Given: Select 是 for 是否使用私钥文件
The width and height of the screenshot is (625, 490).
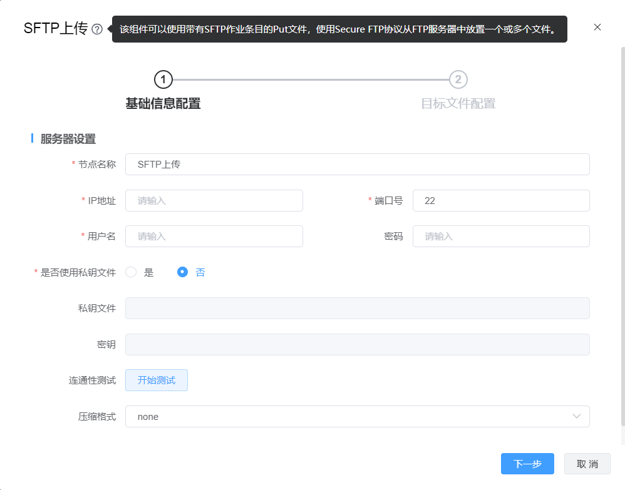Looking at the screenshot, I should pos(131,272).
